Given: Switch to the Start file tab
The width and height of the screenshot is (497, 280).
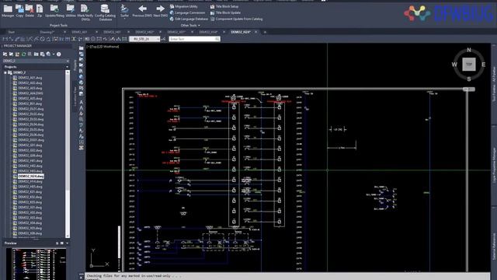Looking at the screenshot, I should pos(11,32).
